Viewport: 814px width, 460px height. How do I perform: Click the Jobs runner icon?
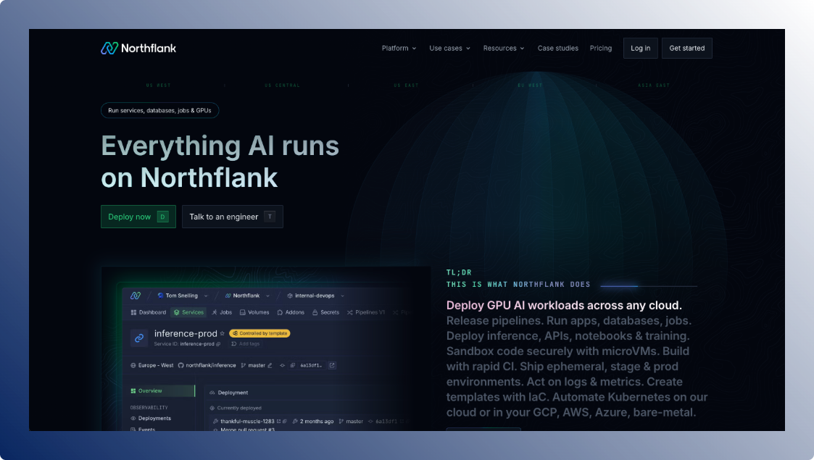coord(215,312)
